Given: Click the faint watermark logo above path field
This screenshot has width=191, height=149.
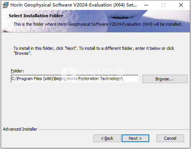Looking at the screenshot, I should tap(93, 71).
